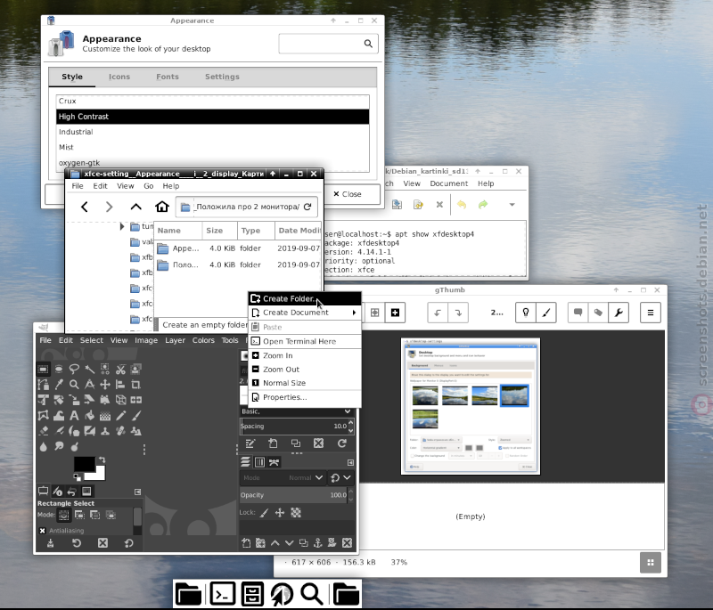The width and height of the screenshot is (713, 610).
Task: Choose Add to selection mode in GIMP
Action: pyautogui.click(x=79, y=515)
